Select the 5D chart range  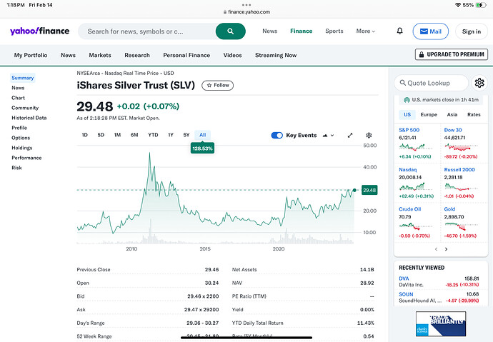pyautogui.click(x=101, y=135)
